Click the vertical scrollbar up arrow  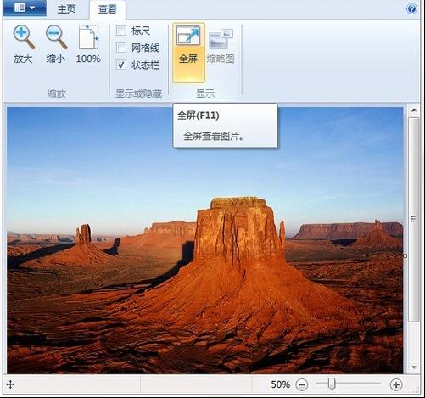pyautogui.click(x=414, y=110)
